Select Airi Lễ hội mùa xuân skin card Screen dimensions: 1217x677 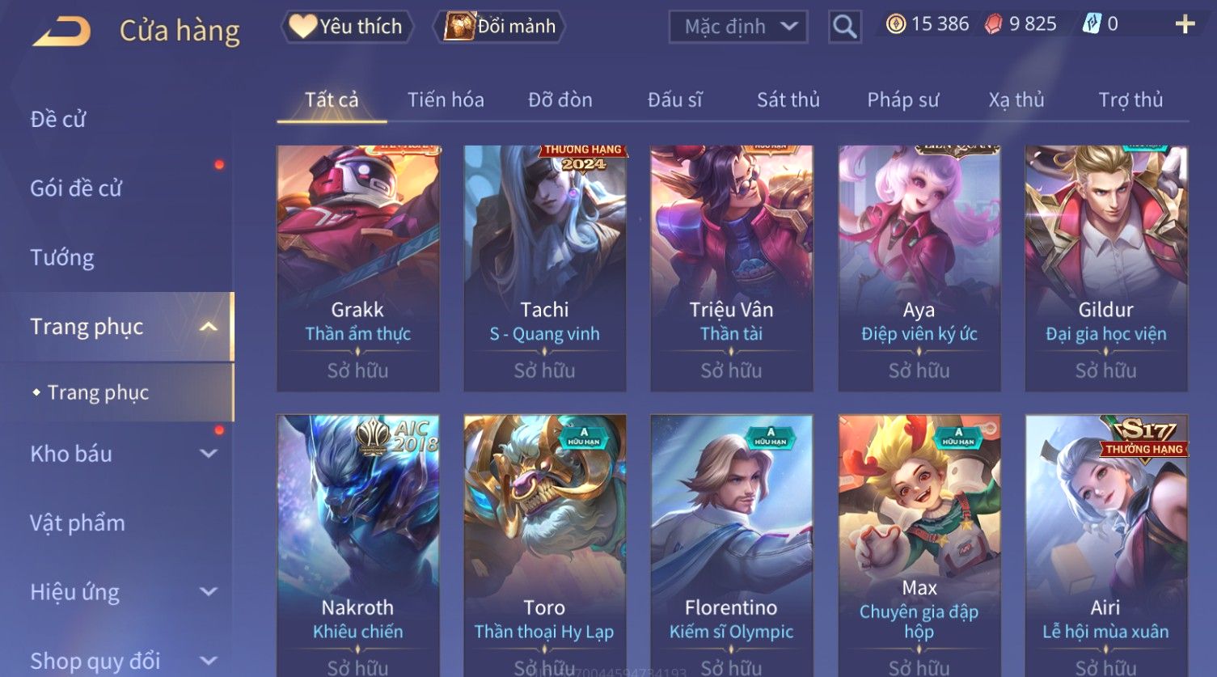pyautogui.click(x=1105, y=546)
